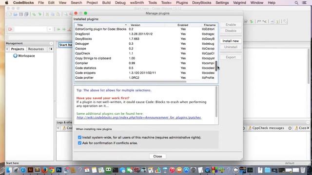
Task: Sort plugins by Title column header
Action: (x=101, y=25)
